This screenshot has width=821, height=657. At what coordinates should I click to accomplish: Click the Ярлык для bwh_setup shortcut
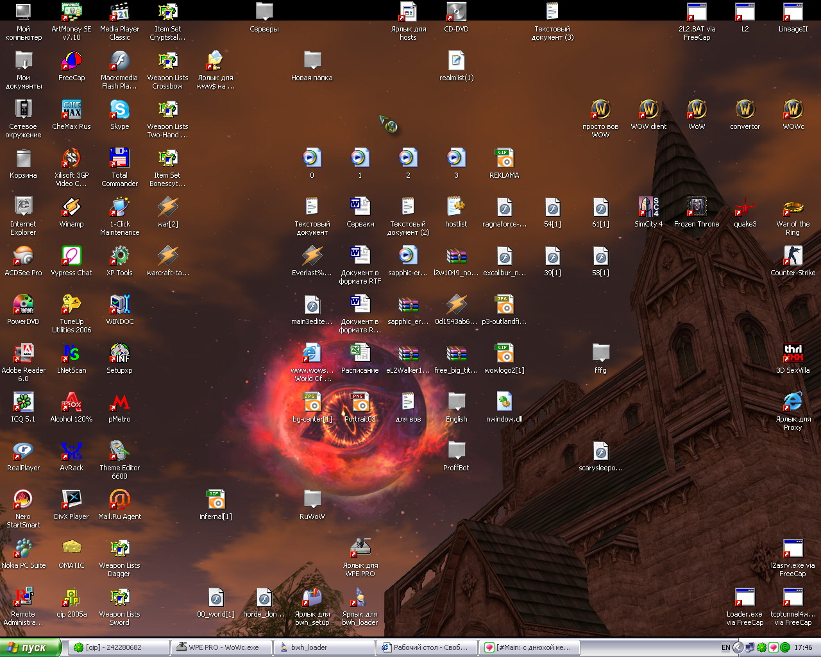tap(312, 606)
